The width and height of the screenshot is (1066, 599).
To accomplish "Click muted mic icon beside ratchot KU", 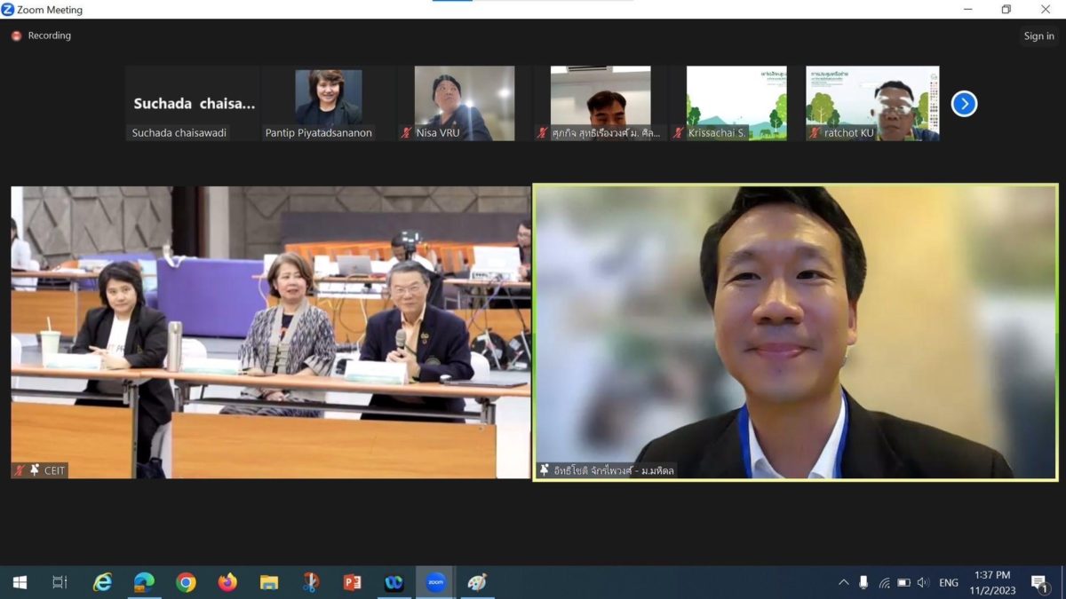I will point(815,133).
